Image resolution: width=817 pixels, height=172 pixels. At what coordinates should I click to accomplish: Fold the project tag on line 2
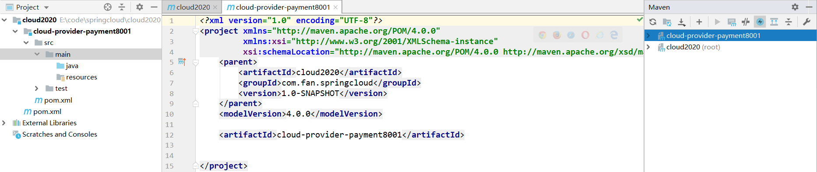196,31
